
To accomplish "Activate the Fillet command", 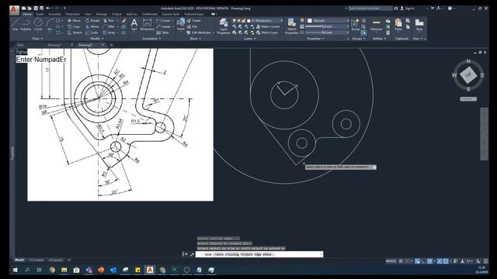I will pyautogui.click(x=109, y=26).
